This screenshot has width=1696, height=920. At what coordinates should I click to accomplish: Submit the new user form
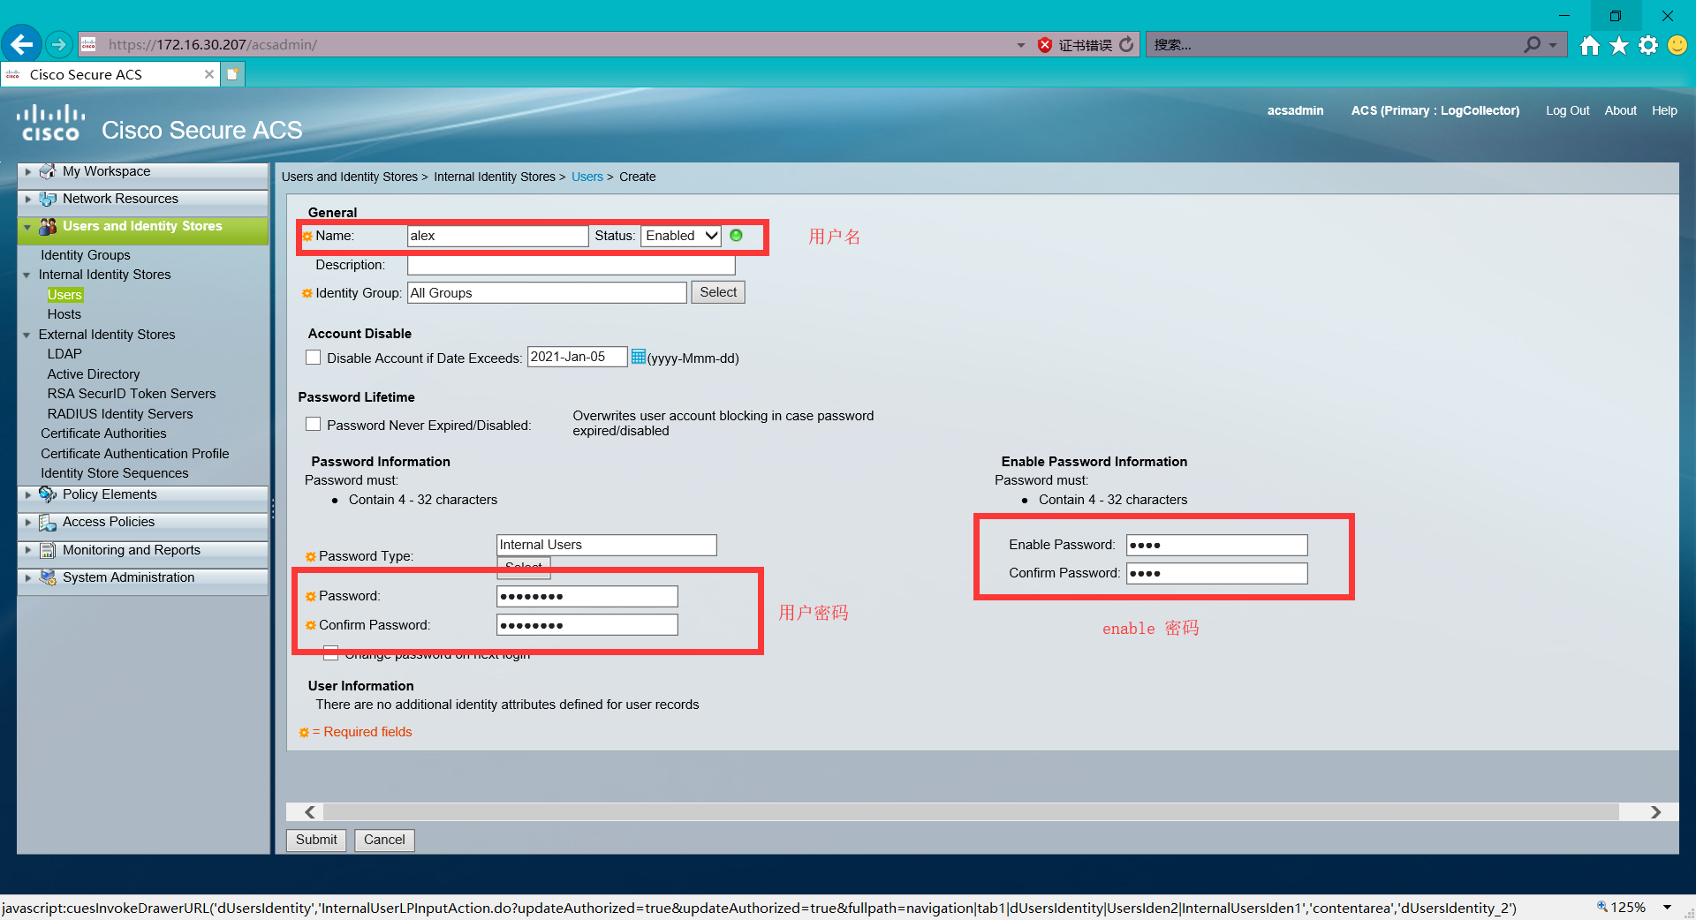[x=316, y=840]
